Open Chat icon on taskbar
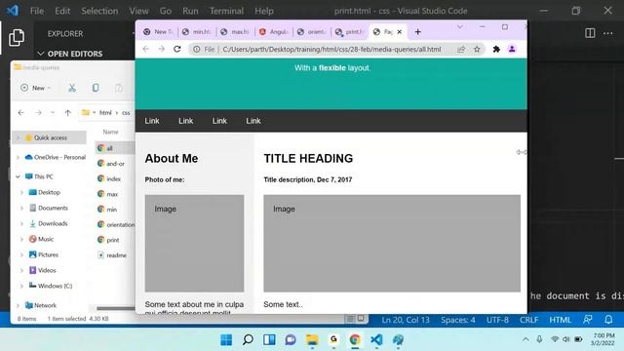 pyautogui.click(x=291, y=339)
